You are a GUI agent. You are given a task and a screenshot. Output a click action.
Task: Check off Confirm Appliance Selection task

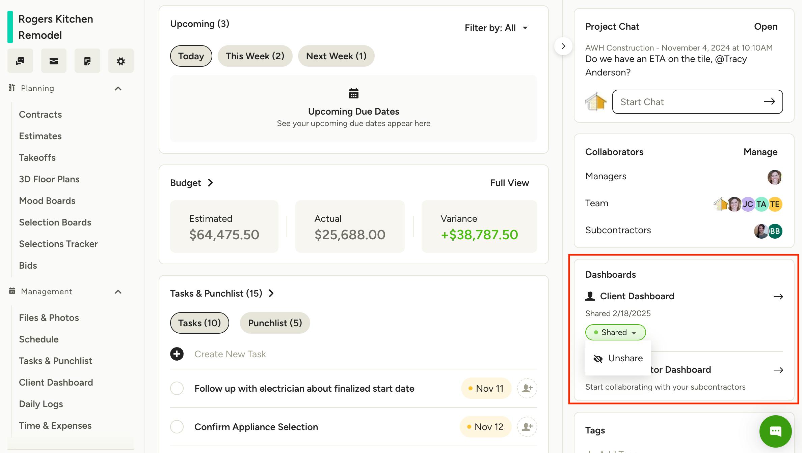coord(177,427)
